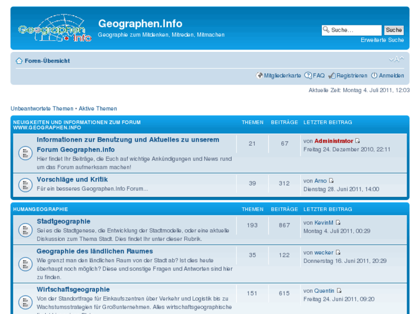Click the FAQ question mark icon

308,75
